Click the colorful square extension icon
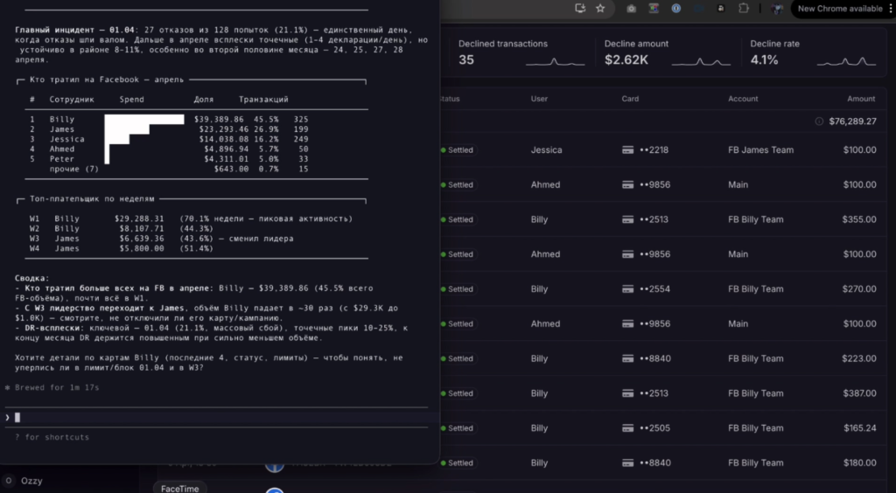896x493 pixels. coord(654,9)
